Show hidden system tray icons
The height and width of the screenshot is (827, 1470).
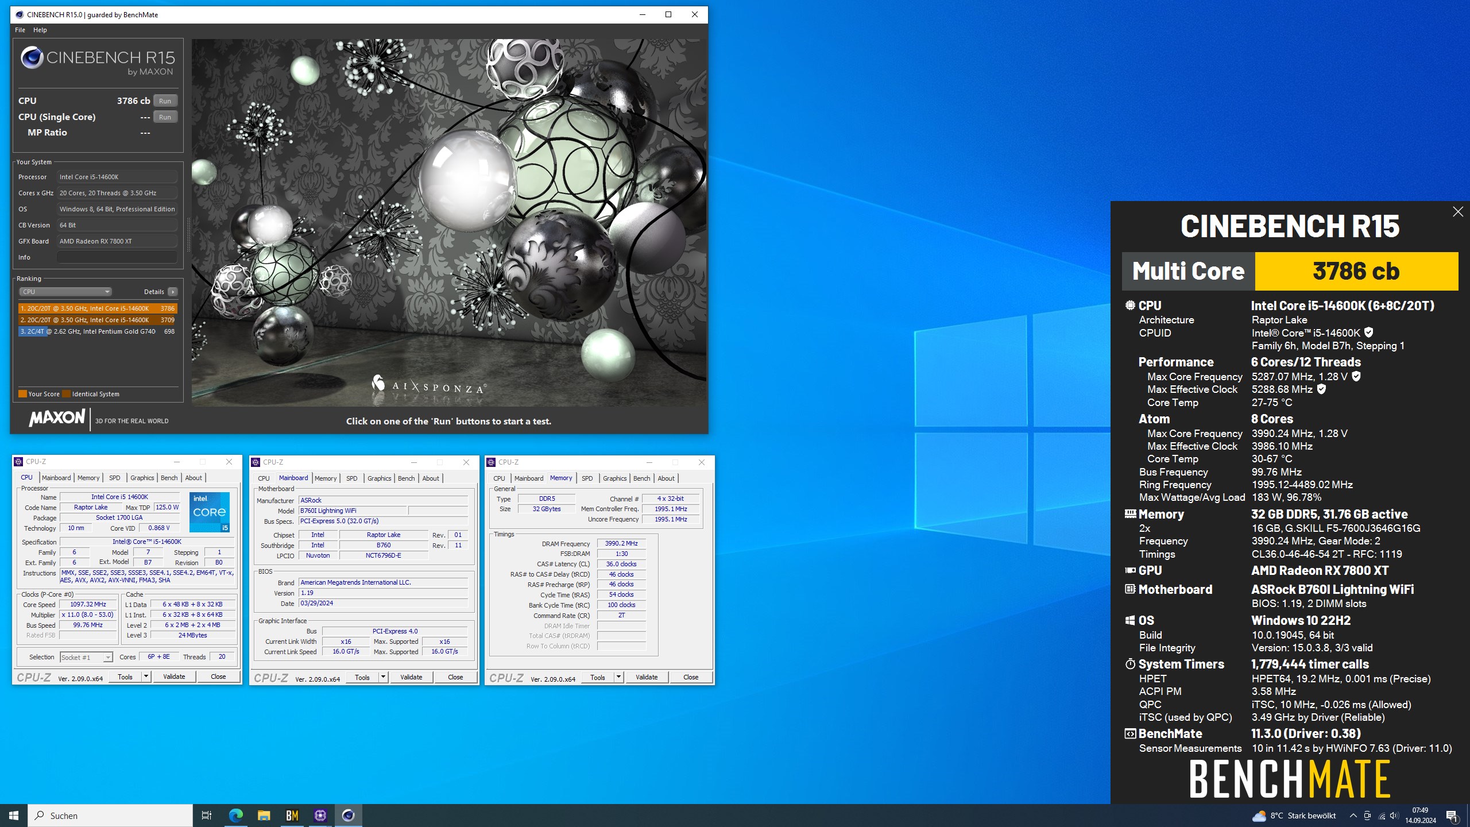pos(1353,816)
